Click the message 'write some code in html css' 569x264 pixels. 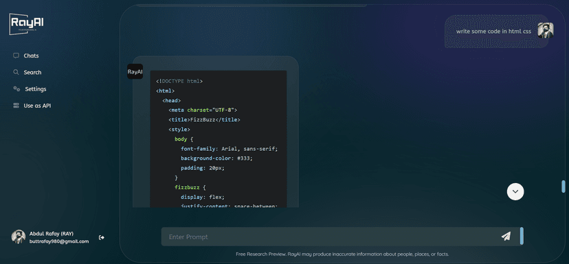[x=493, y=32]
